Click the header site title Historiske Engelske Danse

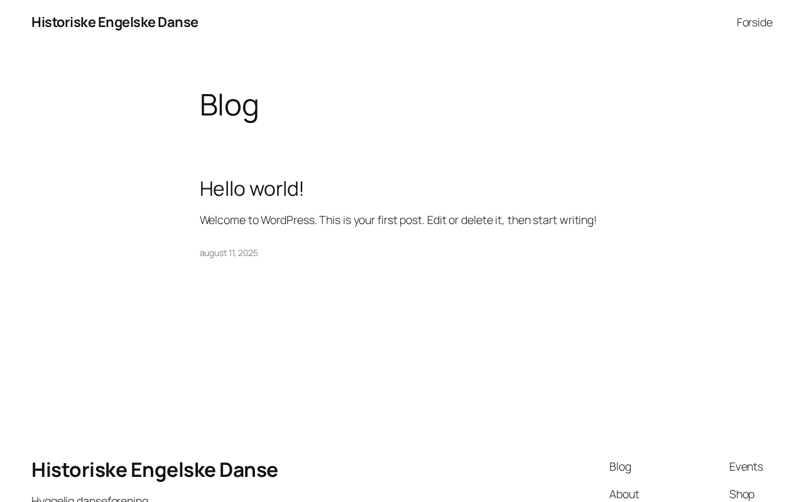115,22
